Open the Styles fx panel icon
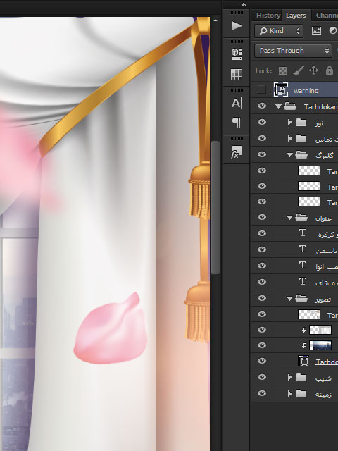 [237, 152]
